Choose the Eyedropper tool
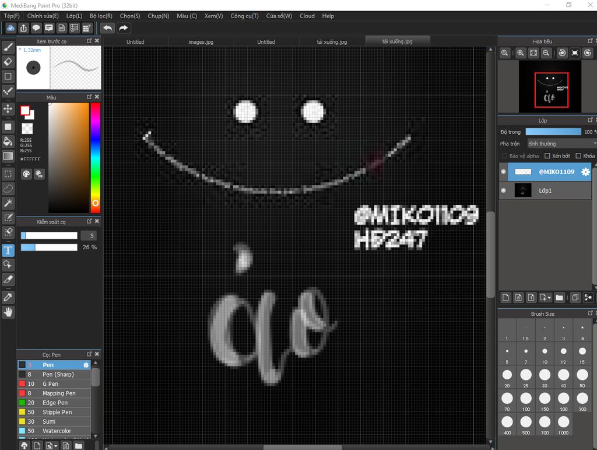The height and width of the screenshot is (450, 597). [8, 297]
